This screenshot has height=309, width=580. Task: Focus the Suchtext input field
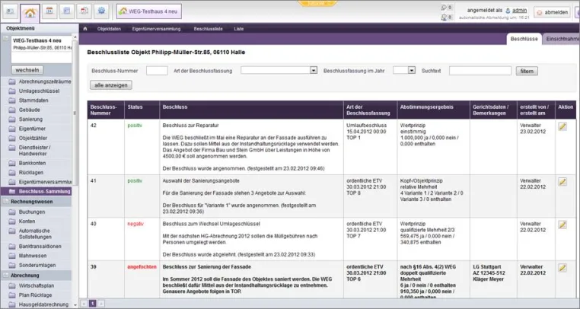pyautogui.click(x=480, y=71)
